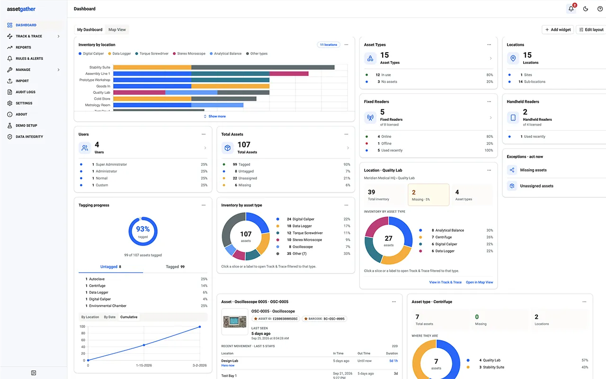Open Total Assets detail chevron
The image size is (606, 379).
click(x=348, y=148)
